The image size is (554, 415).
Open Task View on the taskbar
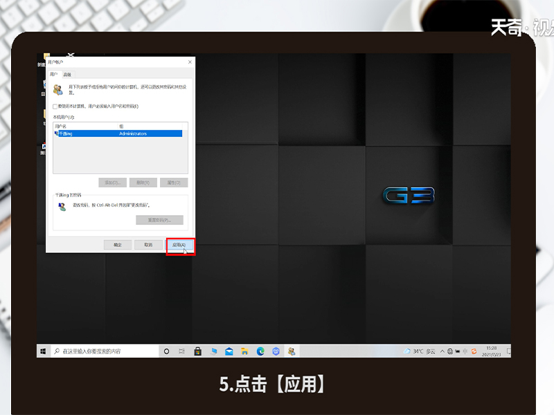[180, 350]
